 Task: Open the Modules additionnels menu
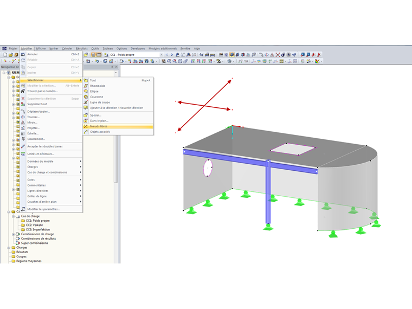pyautogui.click(x=163, y=49)
